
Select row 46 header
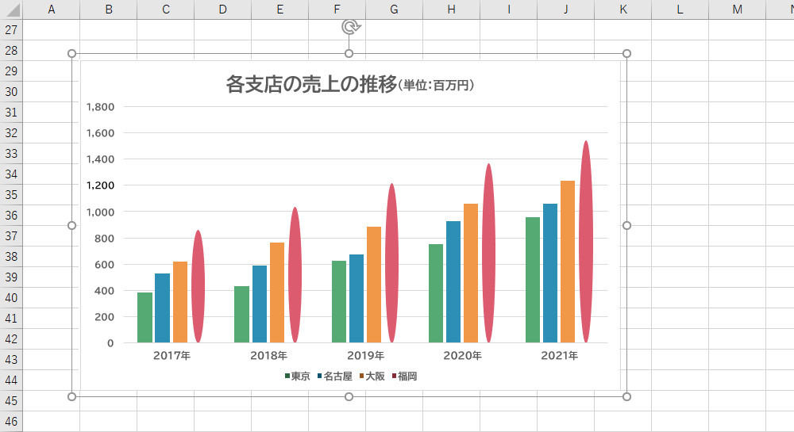11,421
